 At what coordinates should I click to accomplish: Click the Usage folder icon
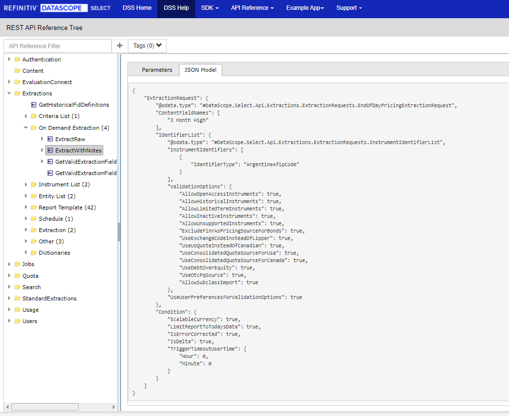click(x=18, y=310)
